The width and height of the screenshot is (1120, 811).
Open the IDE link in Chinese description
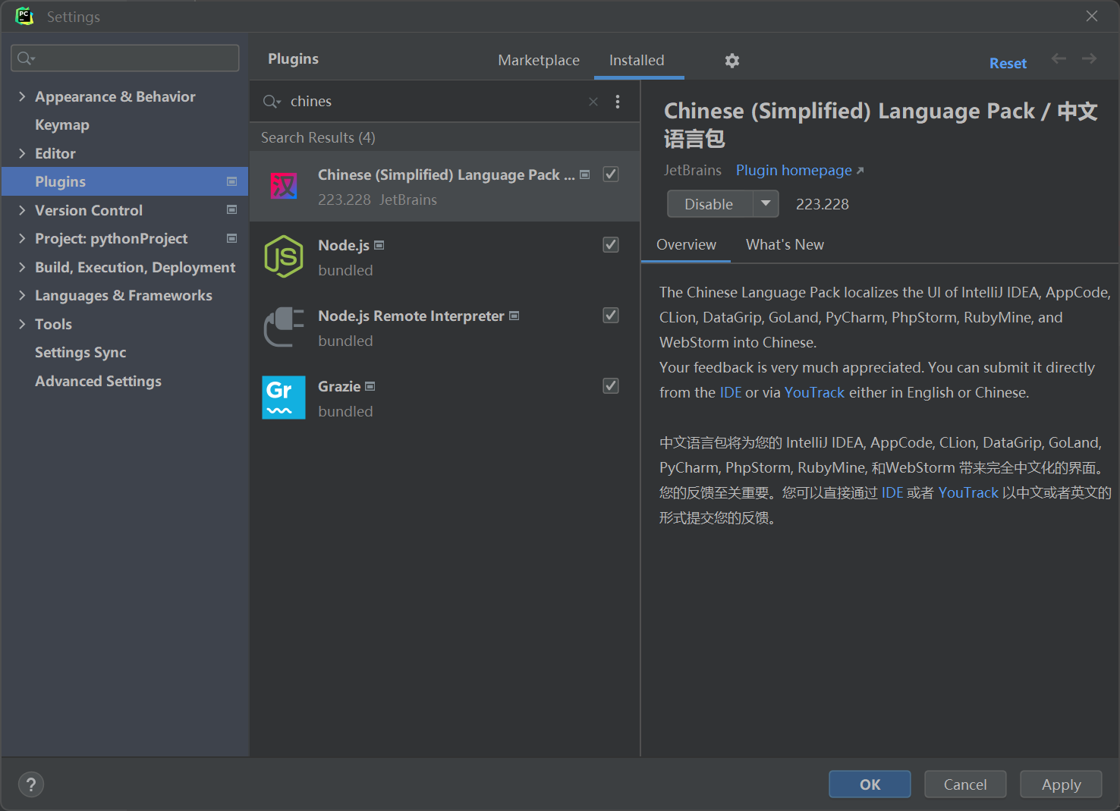tap(892, 492)
